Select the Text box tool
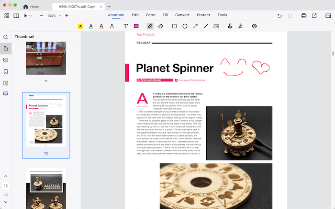Image resolution: width=335 pixels, height=209 pixels. click(126, 26)
